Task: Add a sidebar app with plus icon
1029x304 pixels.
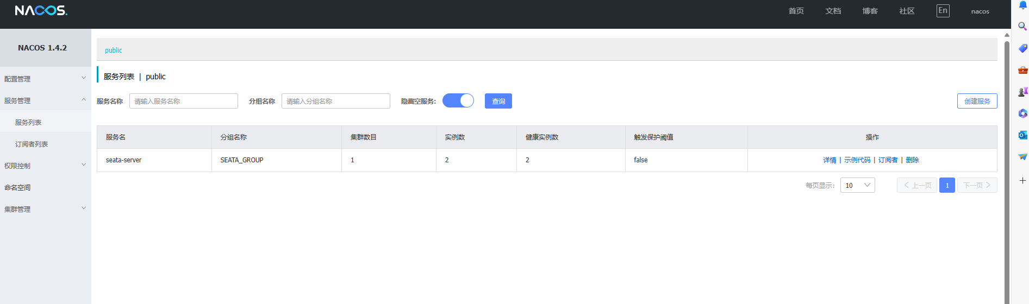Action: [x=1022, y=180]
